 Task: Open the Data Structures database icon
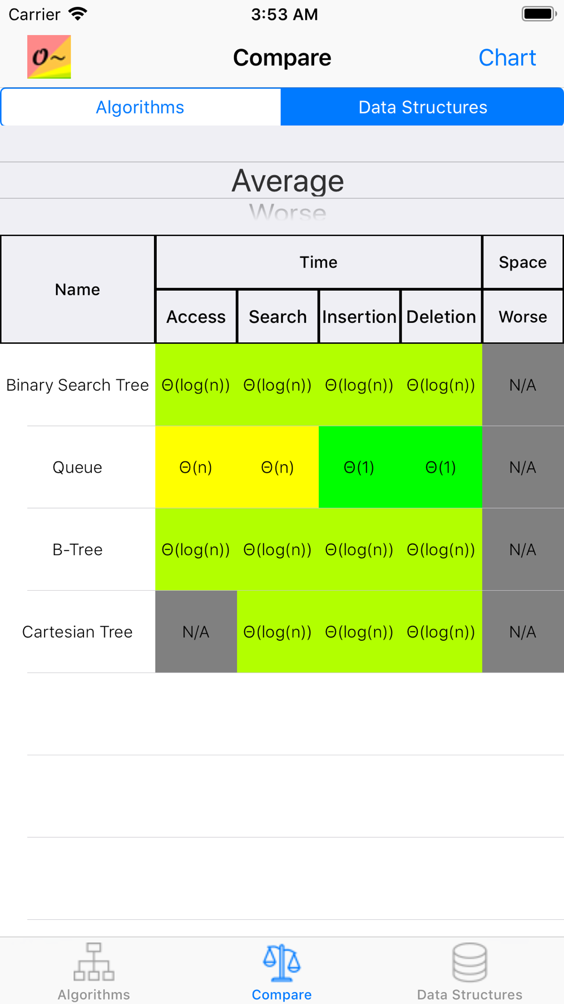tap(469, 962)
